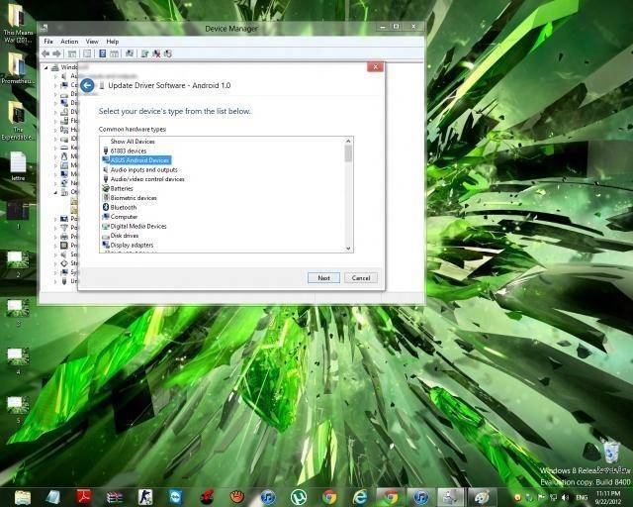Viewport: 633px width, 507px height.
Task: Go back using the blue wizard arrow
Action: (x=87, y=86)
